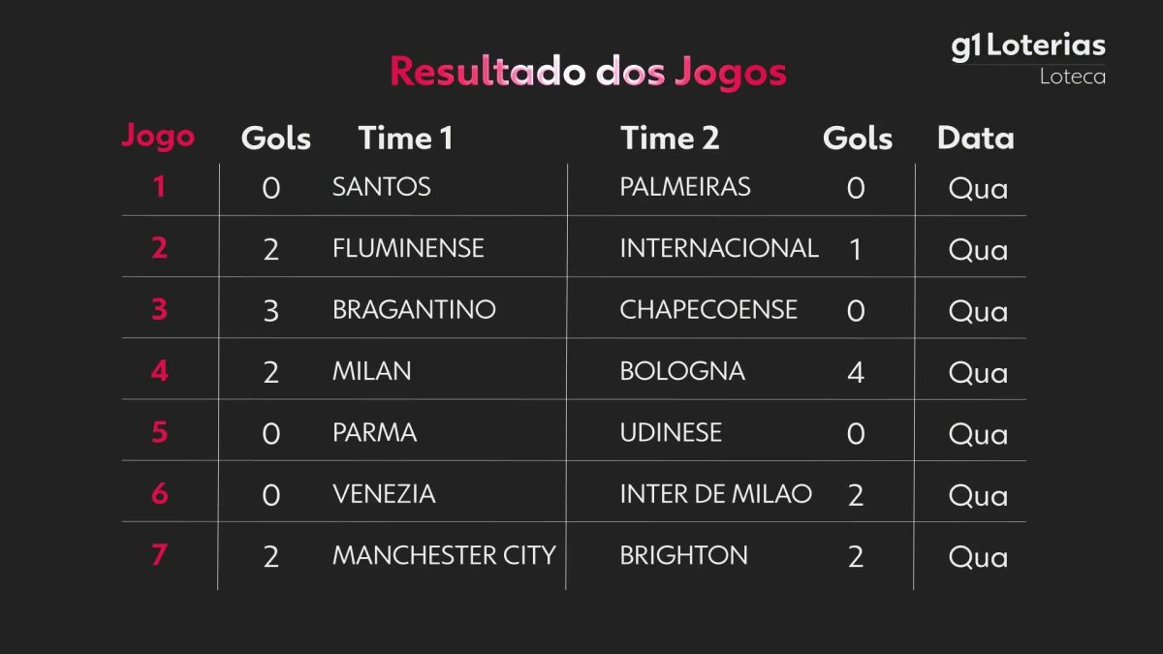This screenshot has width=1163, height=654.
Task: Select the CHAPECOENSE team entry
Action: (708, 310)
